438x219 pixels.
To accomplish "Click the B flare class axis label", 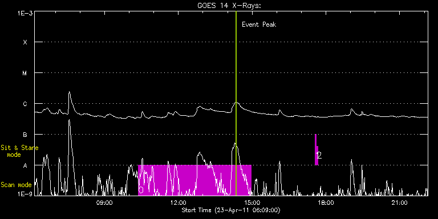I will click(25, 135).
